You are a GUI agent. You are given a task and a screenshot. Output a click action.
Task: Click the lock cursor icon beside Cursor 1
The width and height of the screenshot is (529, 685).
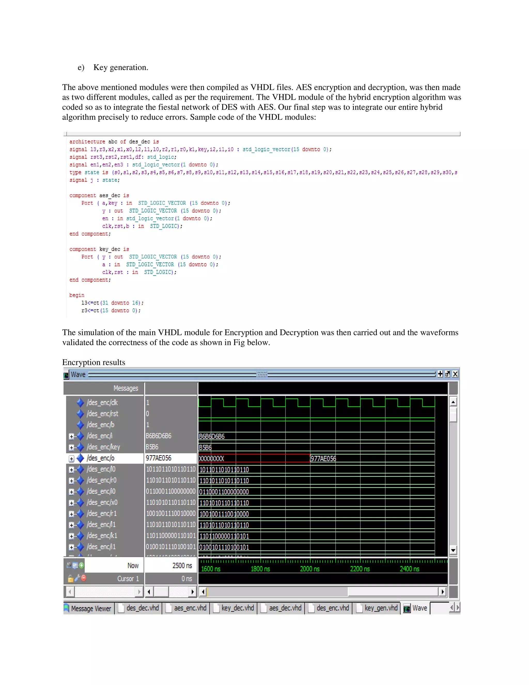(71, 578)
